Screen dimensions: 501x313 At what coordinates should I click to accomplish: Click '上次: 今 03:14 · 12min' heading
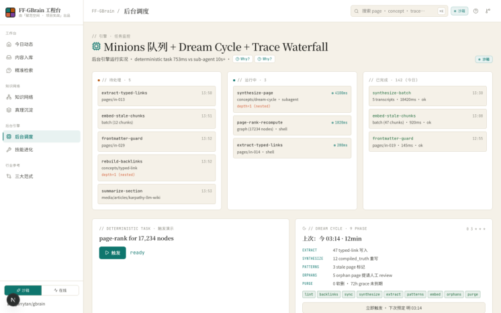click(332, 238)
